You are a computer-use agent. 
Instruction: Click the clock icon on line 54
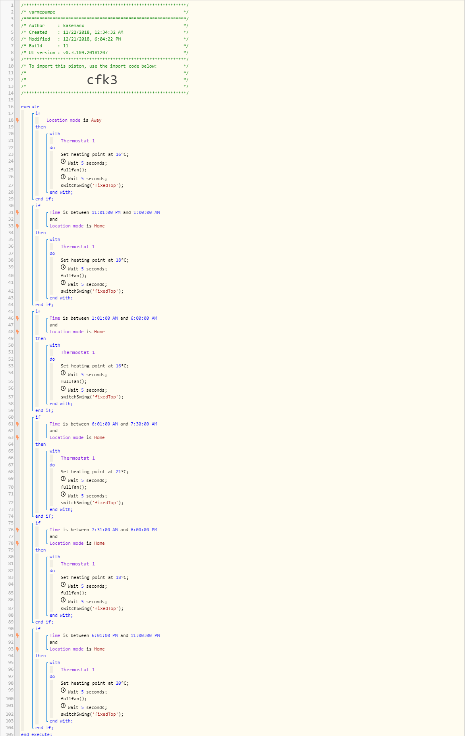click(63, 373)
